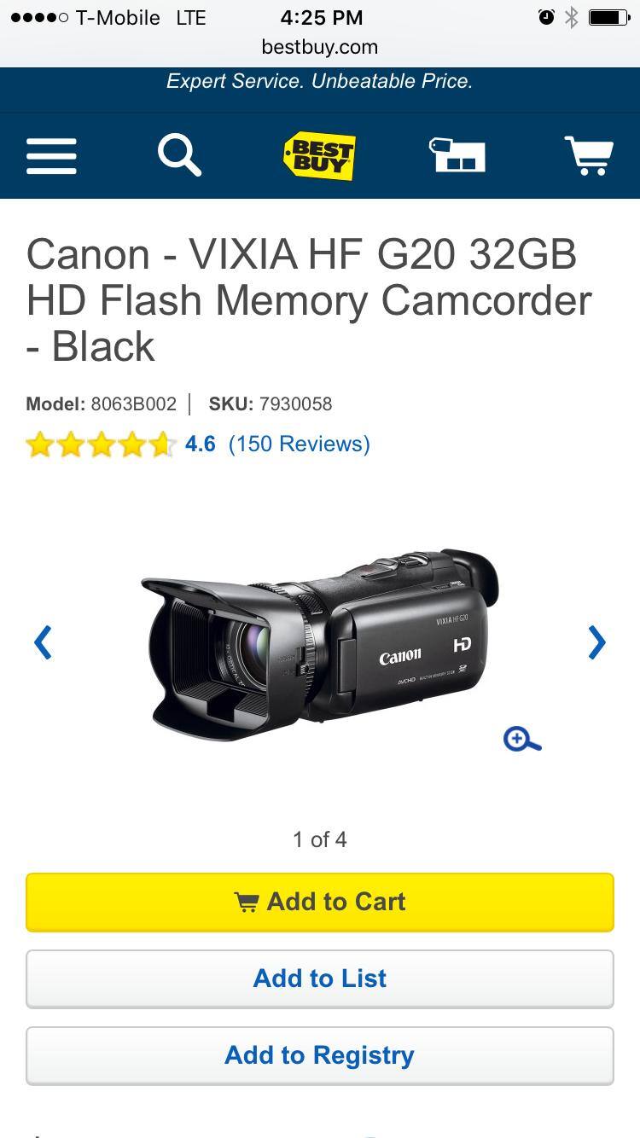The height and width of the screenshot is (1138, 640).
Task: Zoom product image with magnifier-plus icon
Action: (522, 739)
